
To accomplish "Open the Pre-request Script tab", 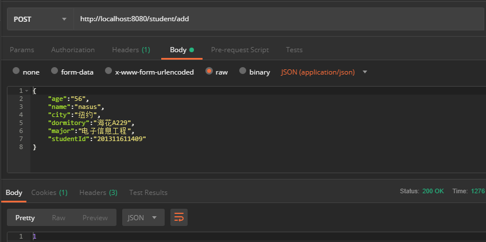I will [240, 50].
